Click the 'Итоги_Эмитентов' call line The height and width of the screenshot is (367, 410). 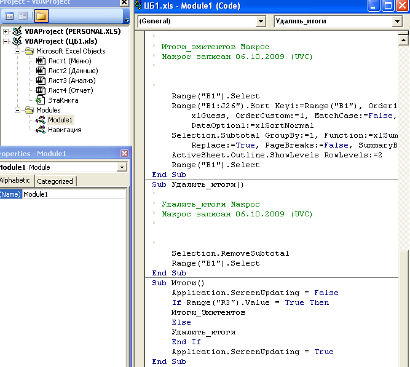(208, 312)
